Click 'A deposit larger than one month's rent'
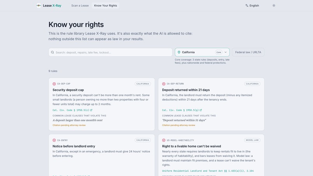The width and height of the screenshot is (313, 176). (x=77, y=120)
